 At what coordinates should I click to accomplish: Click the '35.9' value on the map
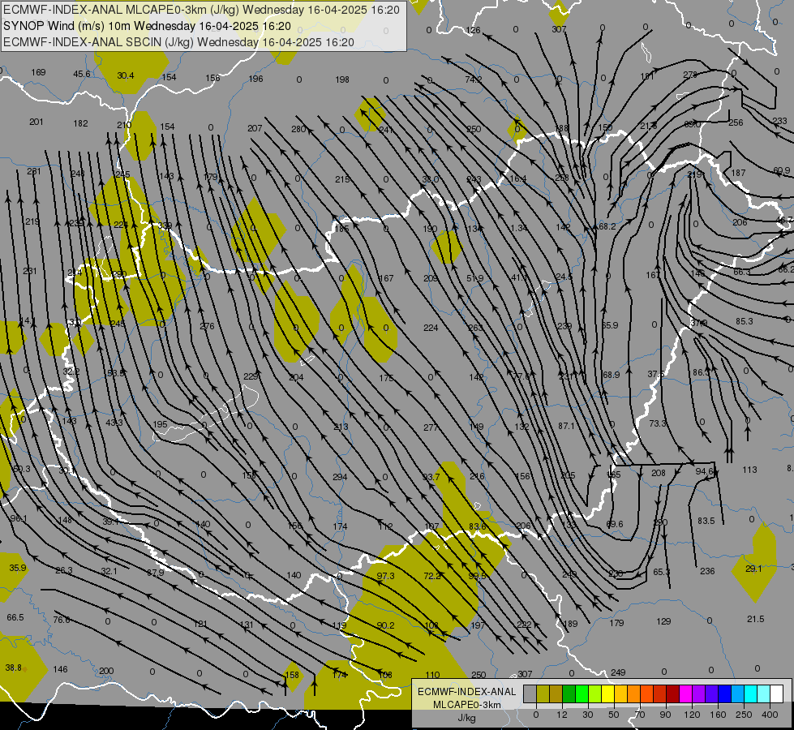[18, 568]
